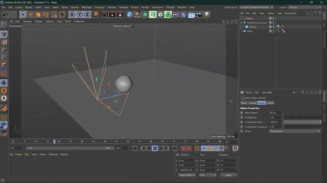Viewport: 327px width, 183px height.
Task: Jump to the end of animation
Action: [175, 148]
